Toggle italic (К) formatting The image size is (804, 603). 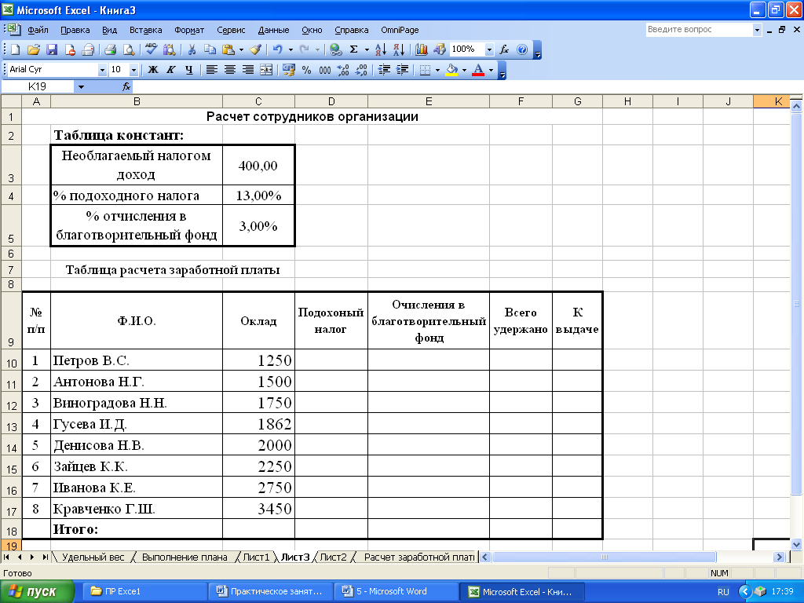170,70
